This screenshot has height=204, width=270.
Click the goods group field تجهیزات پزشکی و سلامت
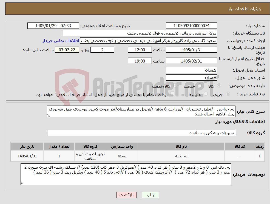pos(142,133)
